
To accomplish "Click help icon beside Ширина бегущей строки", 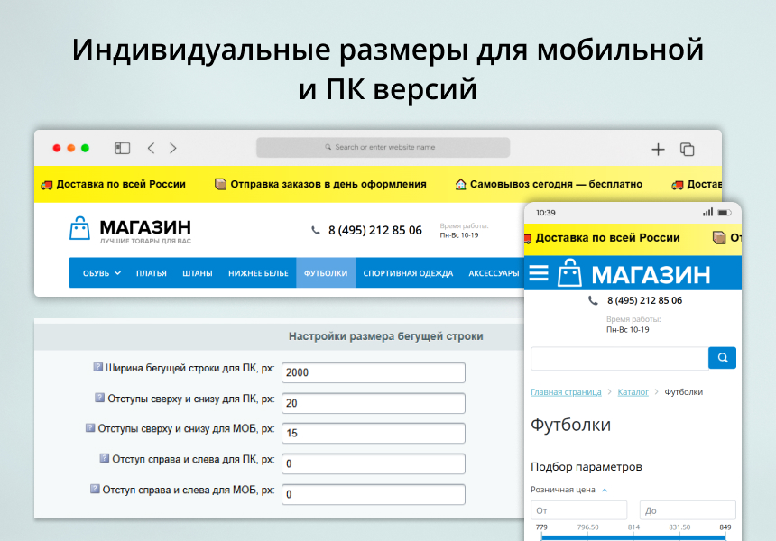I will coord(98,368).
